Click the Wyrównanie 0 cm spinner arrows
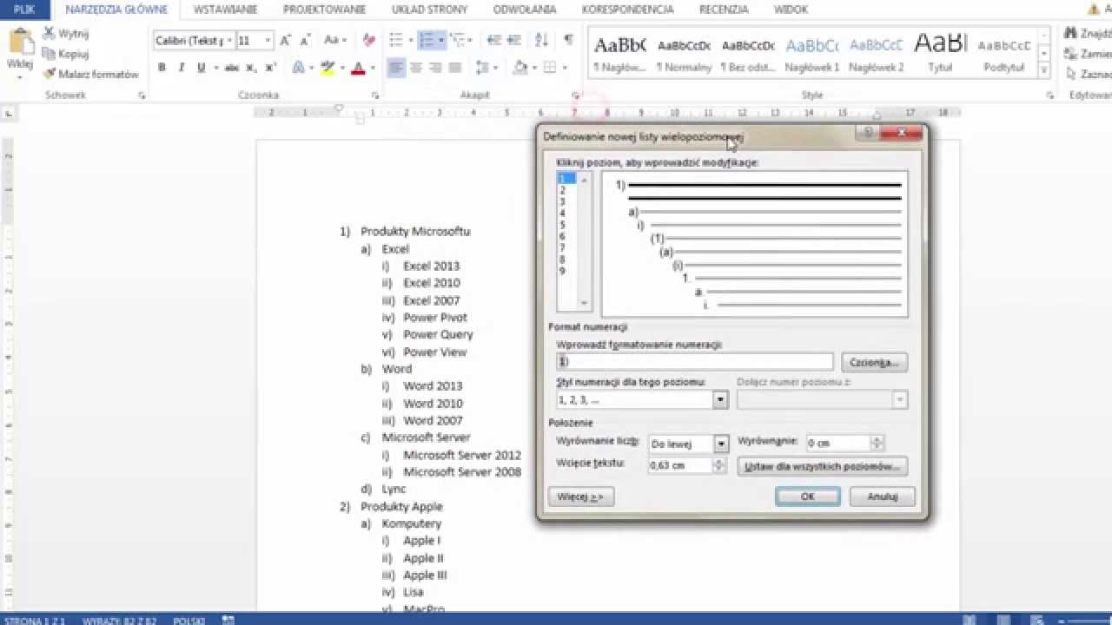 click(x=877, y=443)
